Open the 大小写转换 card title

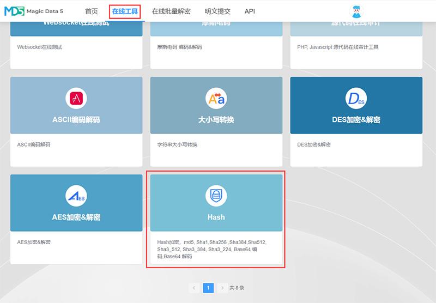(216, 120)
